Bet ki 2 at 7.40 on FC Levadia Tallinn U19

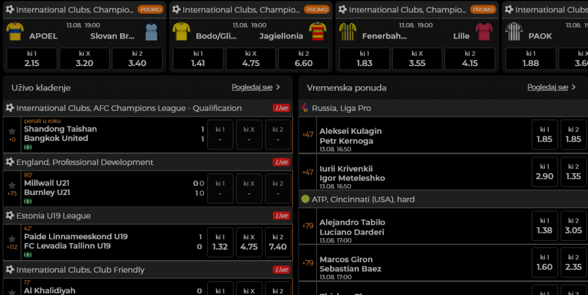click(x=278, y=242)
